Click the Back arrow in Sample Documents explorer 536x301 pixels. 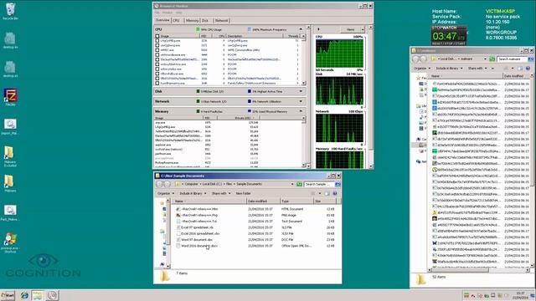[160, 184]
